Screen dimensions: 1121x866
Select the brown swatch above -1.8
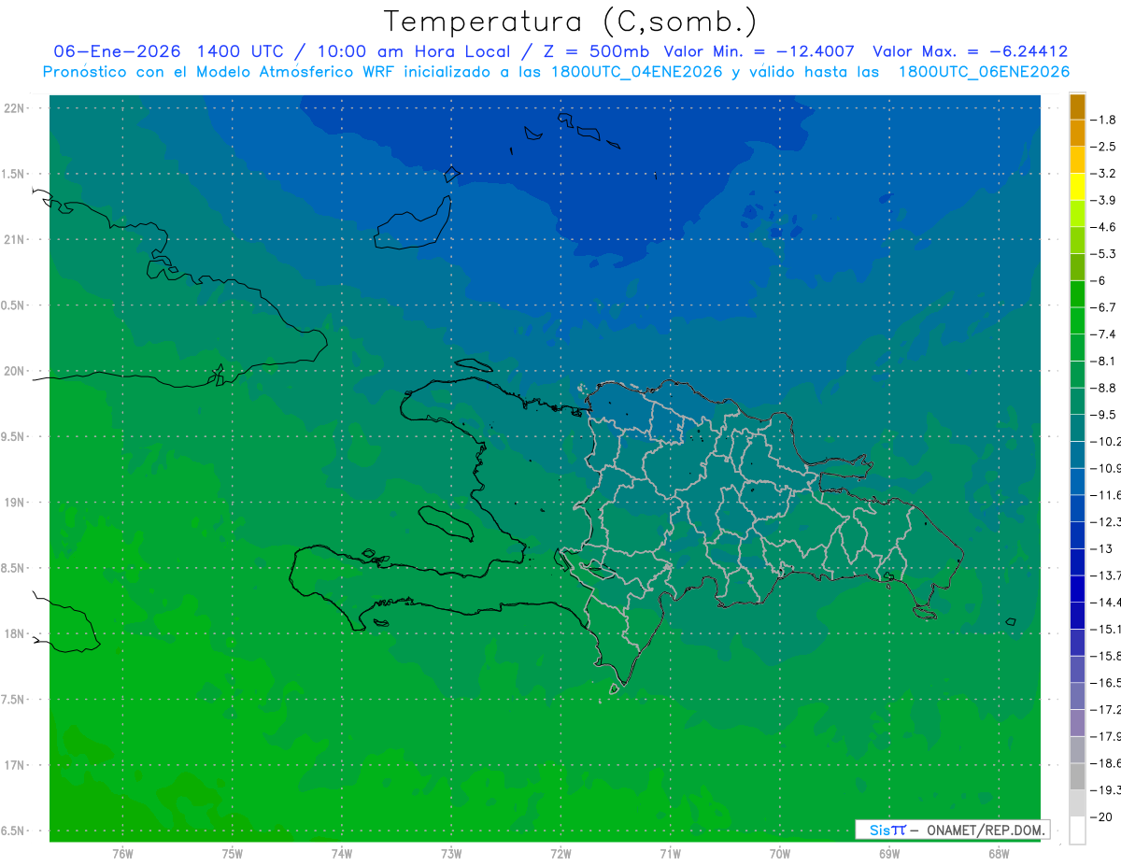[1077, 106]
